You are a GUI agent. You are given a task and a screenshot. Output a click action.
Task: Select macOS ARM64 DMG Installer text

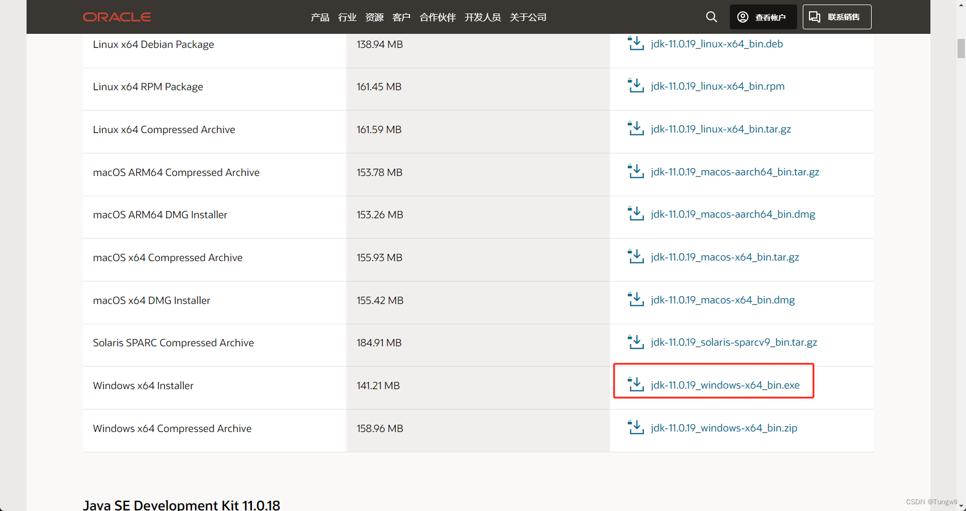(160, 215)
